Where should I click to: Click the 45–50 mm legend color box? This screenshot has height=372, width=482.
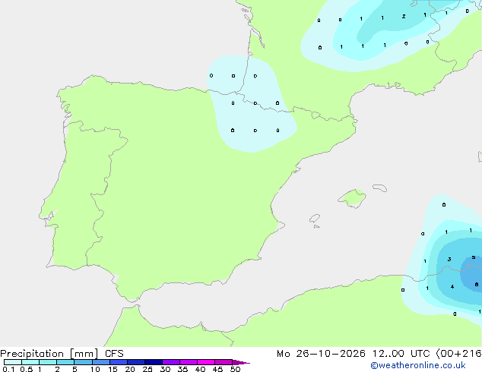224,362
